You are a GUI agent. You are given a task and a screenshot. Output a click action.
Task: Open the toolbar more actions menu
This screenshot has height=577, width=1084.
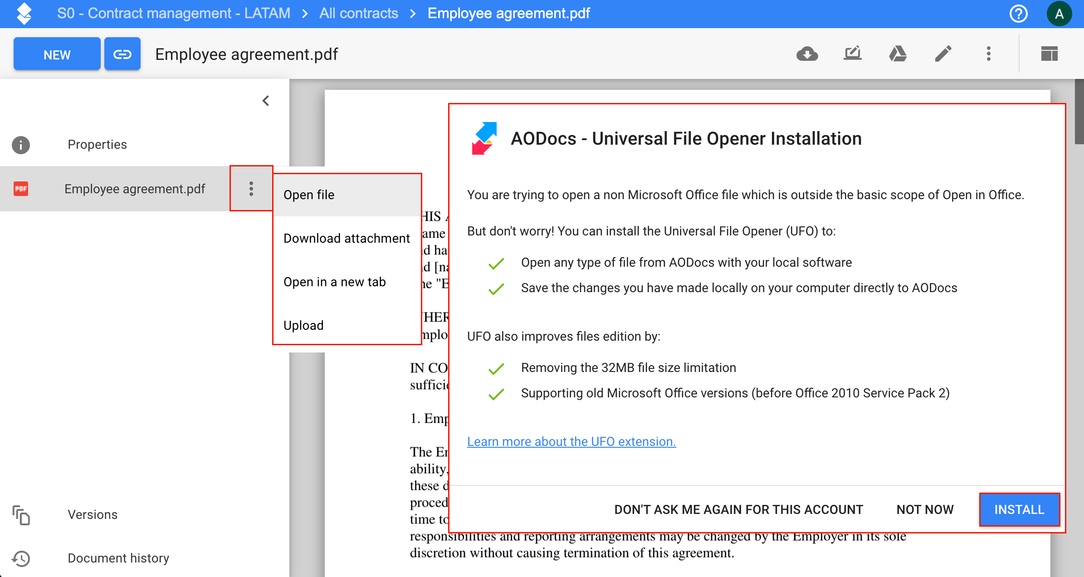point(989,54)
